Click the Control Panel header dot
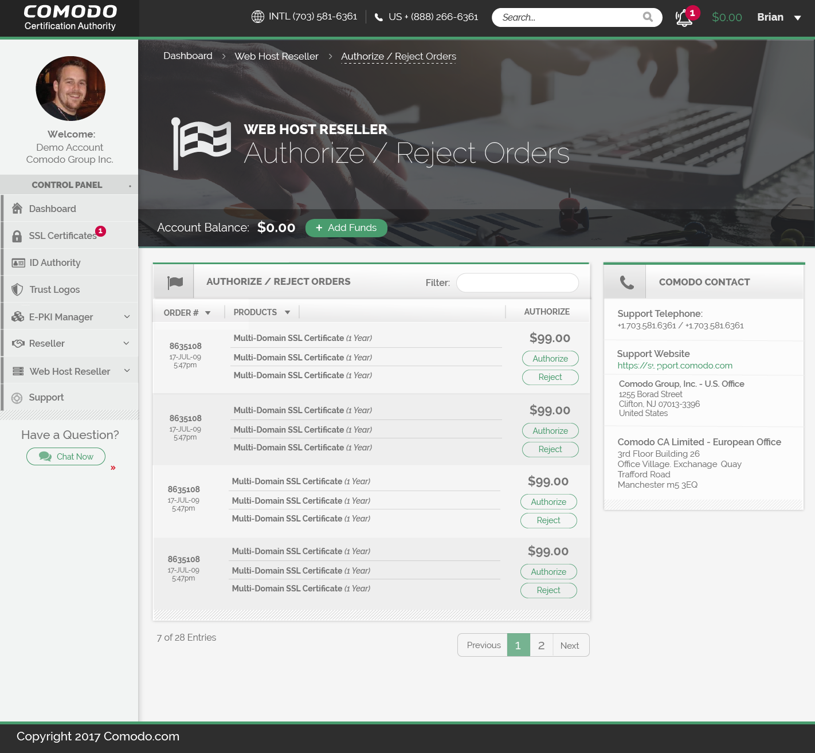This screenshot has height=753, width=815. point(130,186)
